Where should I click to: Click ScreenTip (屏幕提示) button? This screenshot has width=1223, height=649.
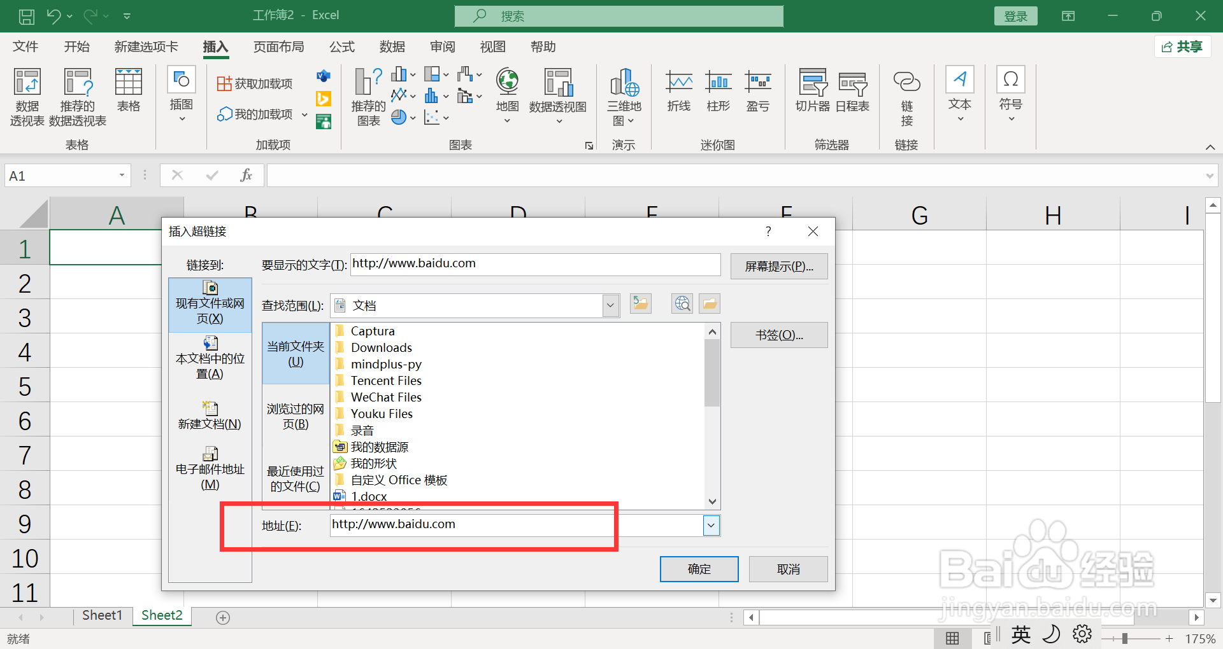pyautogui.click(x=779, y=266)
